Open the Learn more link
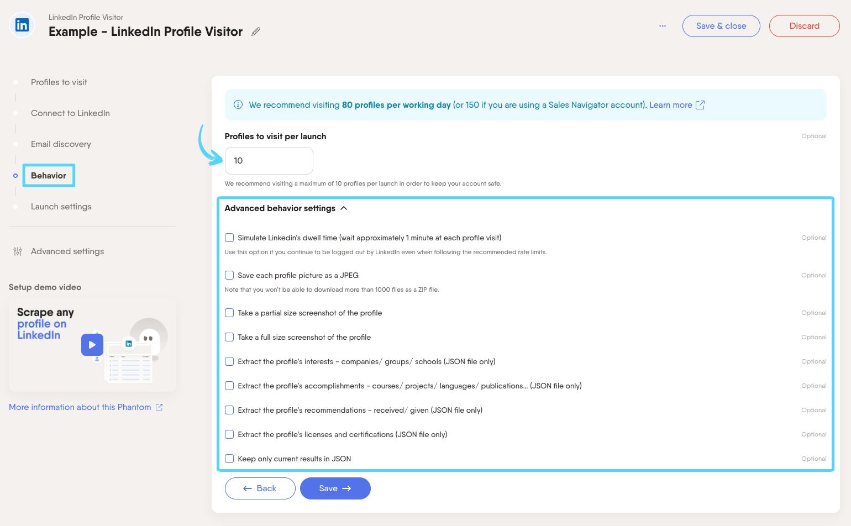 pyautogui.click(x=670, y=104)
